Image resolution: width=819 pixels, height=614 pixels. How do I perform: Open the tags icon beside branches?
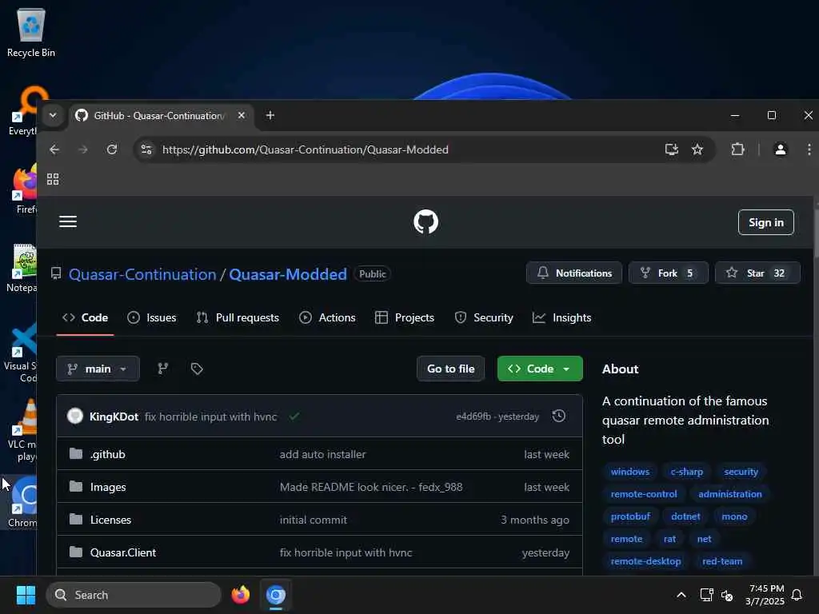(x=197, y=369)
